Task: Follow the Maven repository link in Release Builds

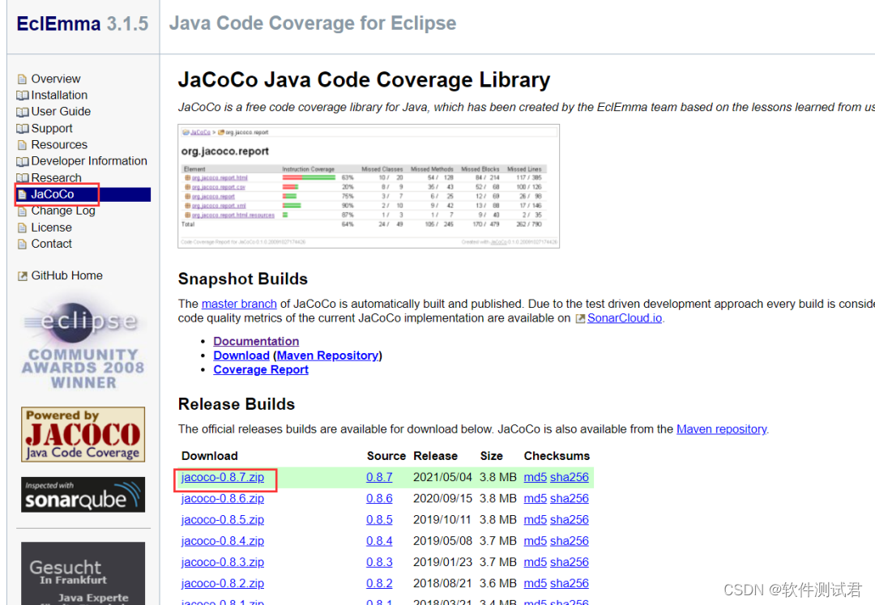Action: click(x=722, y=429)
